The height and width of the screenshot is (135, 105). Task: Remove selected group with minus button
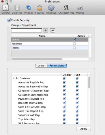point(52,30)
